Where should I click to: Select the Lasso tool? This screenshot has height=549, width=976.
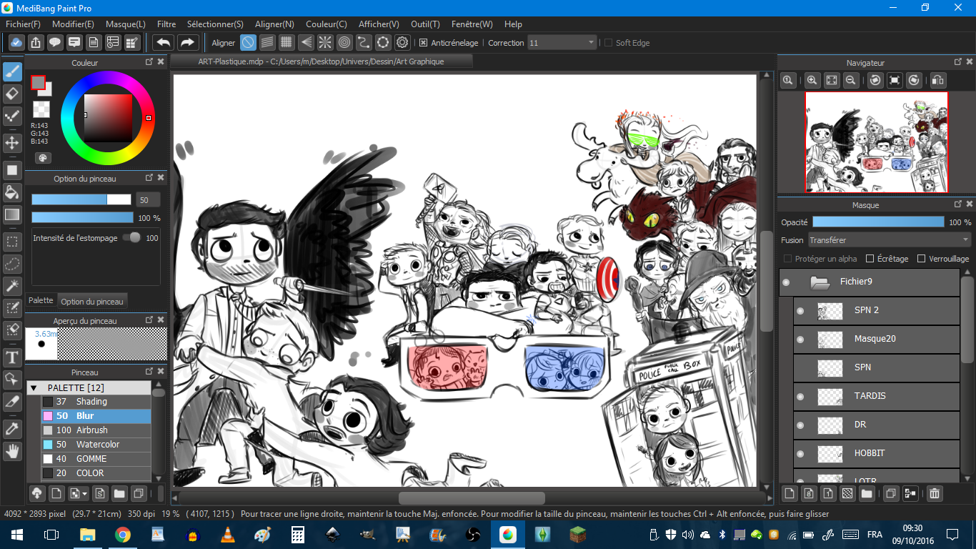(x=12, y=264)
